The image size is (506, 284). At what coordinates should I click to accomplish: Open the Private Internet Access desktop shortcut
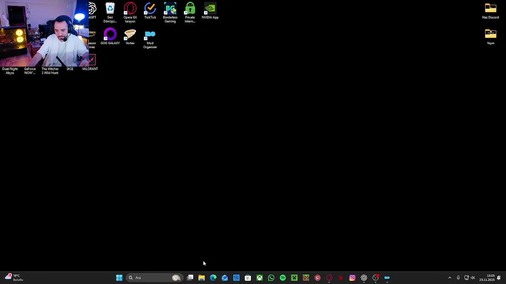190,13
